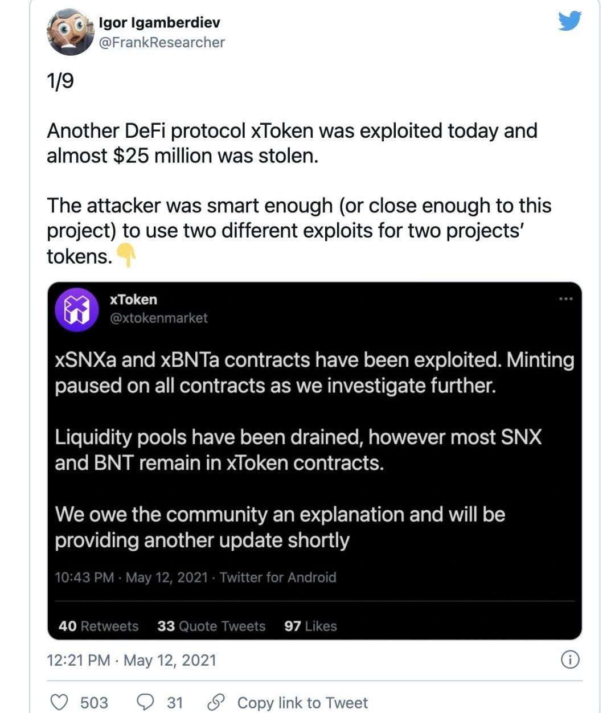
Task: Open the quoted tweet's three-dot menu
Action: point(565,299)
